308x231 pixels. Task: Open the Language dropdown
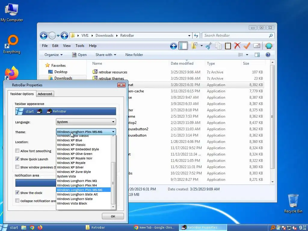86,122
